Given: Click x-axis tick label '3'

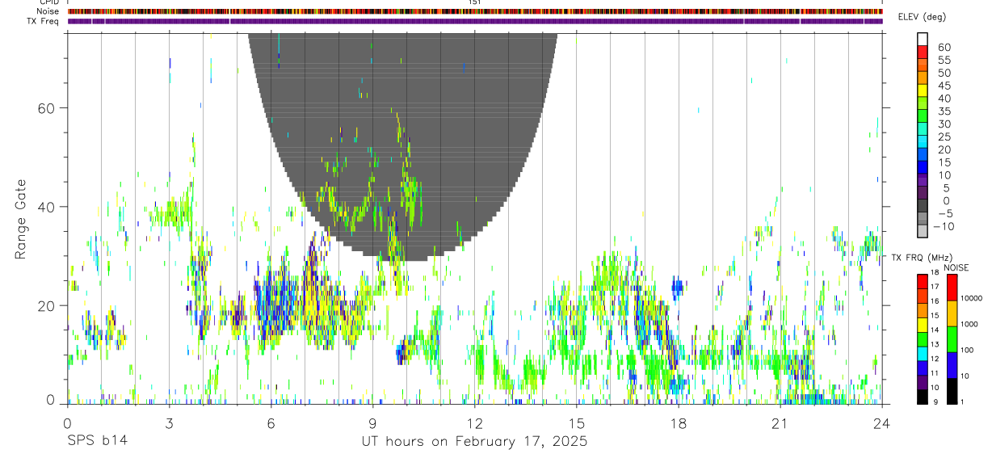Looking at the screenshot, I should 169,423.
